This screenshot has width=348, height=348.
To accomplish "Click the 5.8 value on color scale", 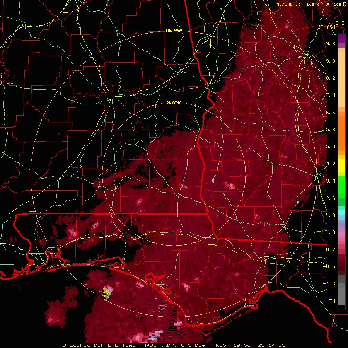I will [331, 130].
